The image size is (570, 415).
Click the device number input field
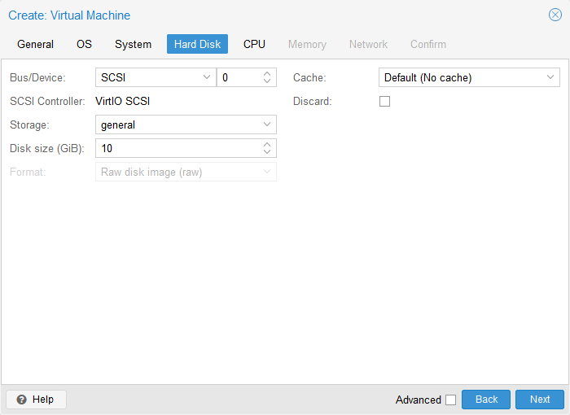[x=238, y=78]
